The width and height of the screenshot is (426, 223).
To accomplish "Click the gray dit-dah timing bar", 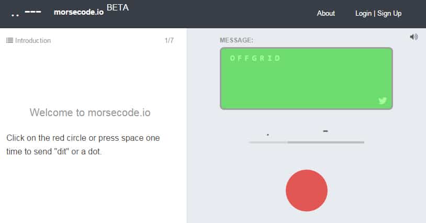I will 307,142.
